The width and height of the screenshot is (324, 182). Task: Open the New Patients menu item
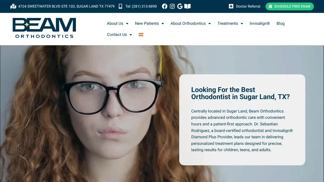point(147,23)
